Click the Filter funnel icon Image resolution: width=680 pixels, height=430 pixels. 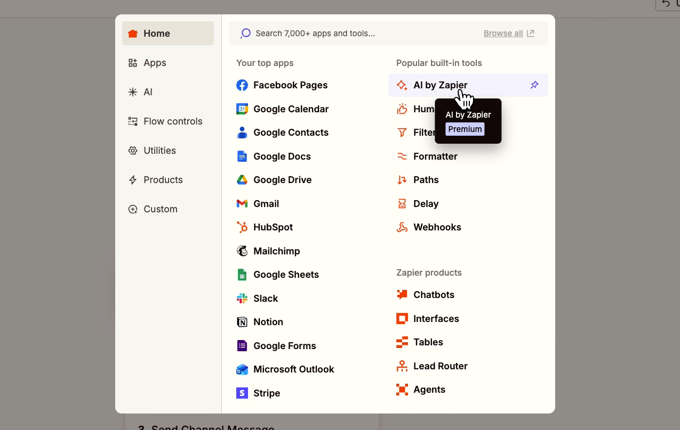pyautogui.click(x=402, y=133)
